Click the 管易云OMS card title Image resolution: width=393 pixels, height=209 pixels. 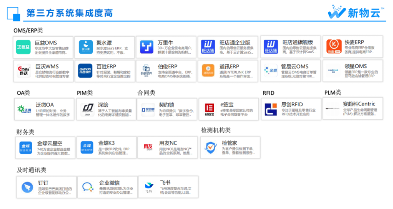295,66
